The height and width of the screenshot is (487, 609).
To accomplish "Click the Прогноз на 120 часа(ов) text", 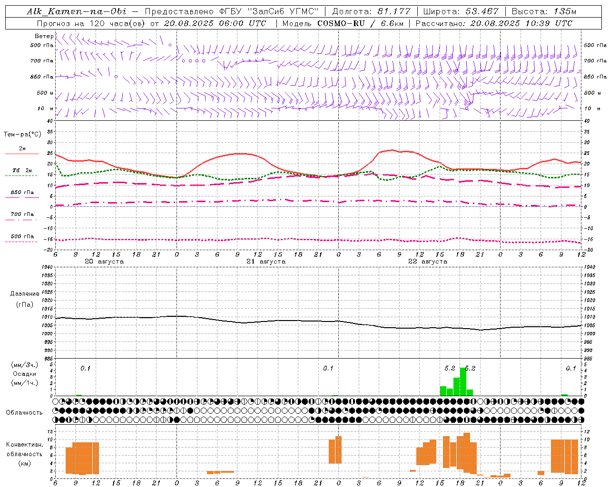I will (x=92, y=23).
